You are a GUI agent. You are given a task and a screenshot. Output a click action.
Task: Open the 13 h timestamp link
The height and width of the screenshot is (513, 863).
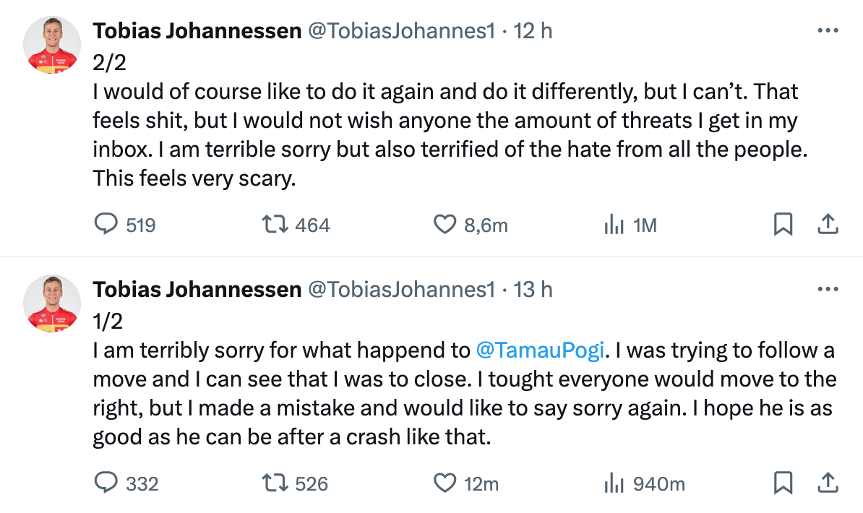point(532,290)
